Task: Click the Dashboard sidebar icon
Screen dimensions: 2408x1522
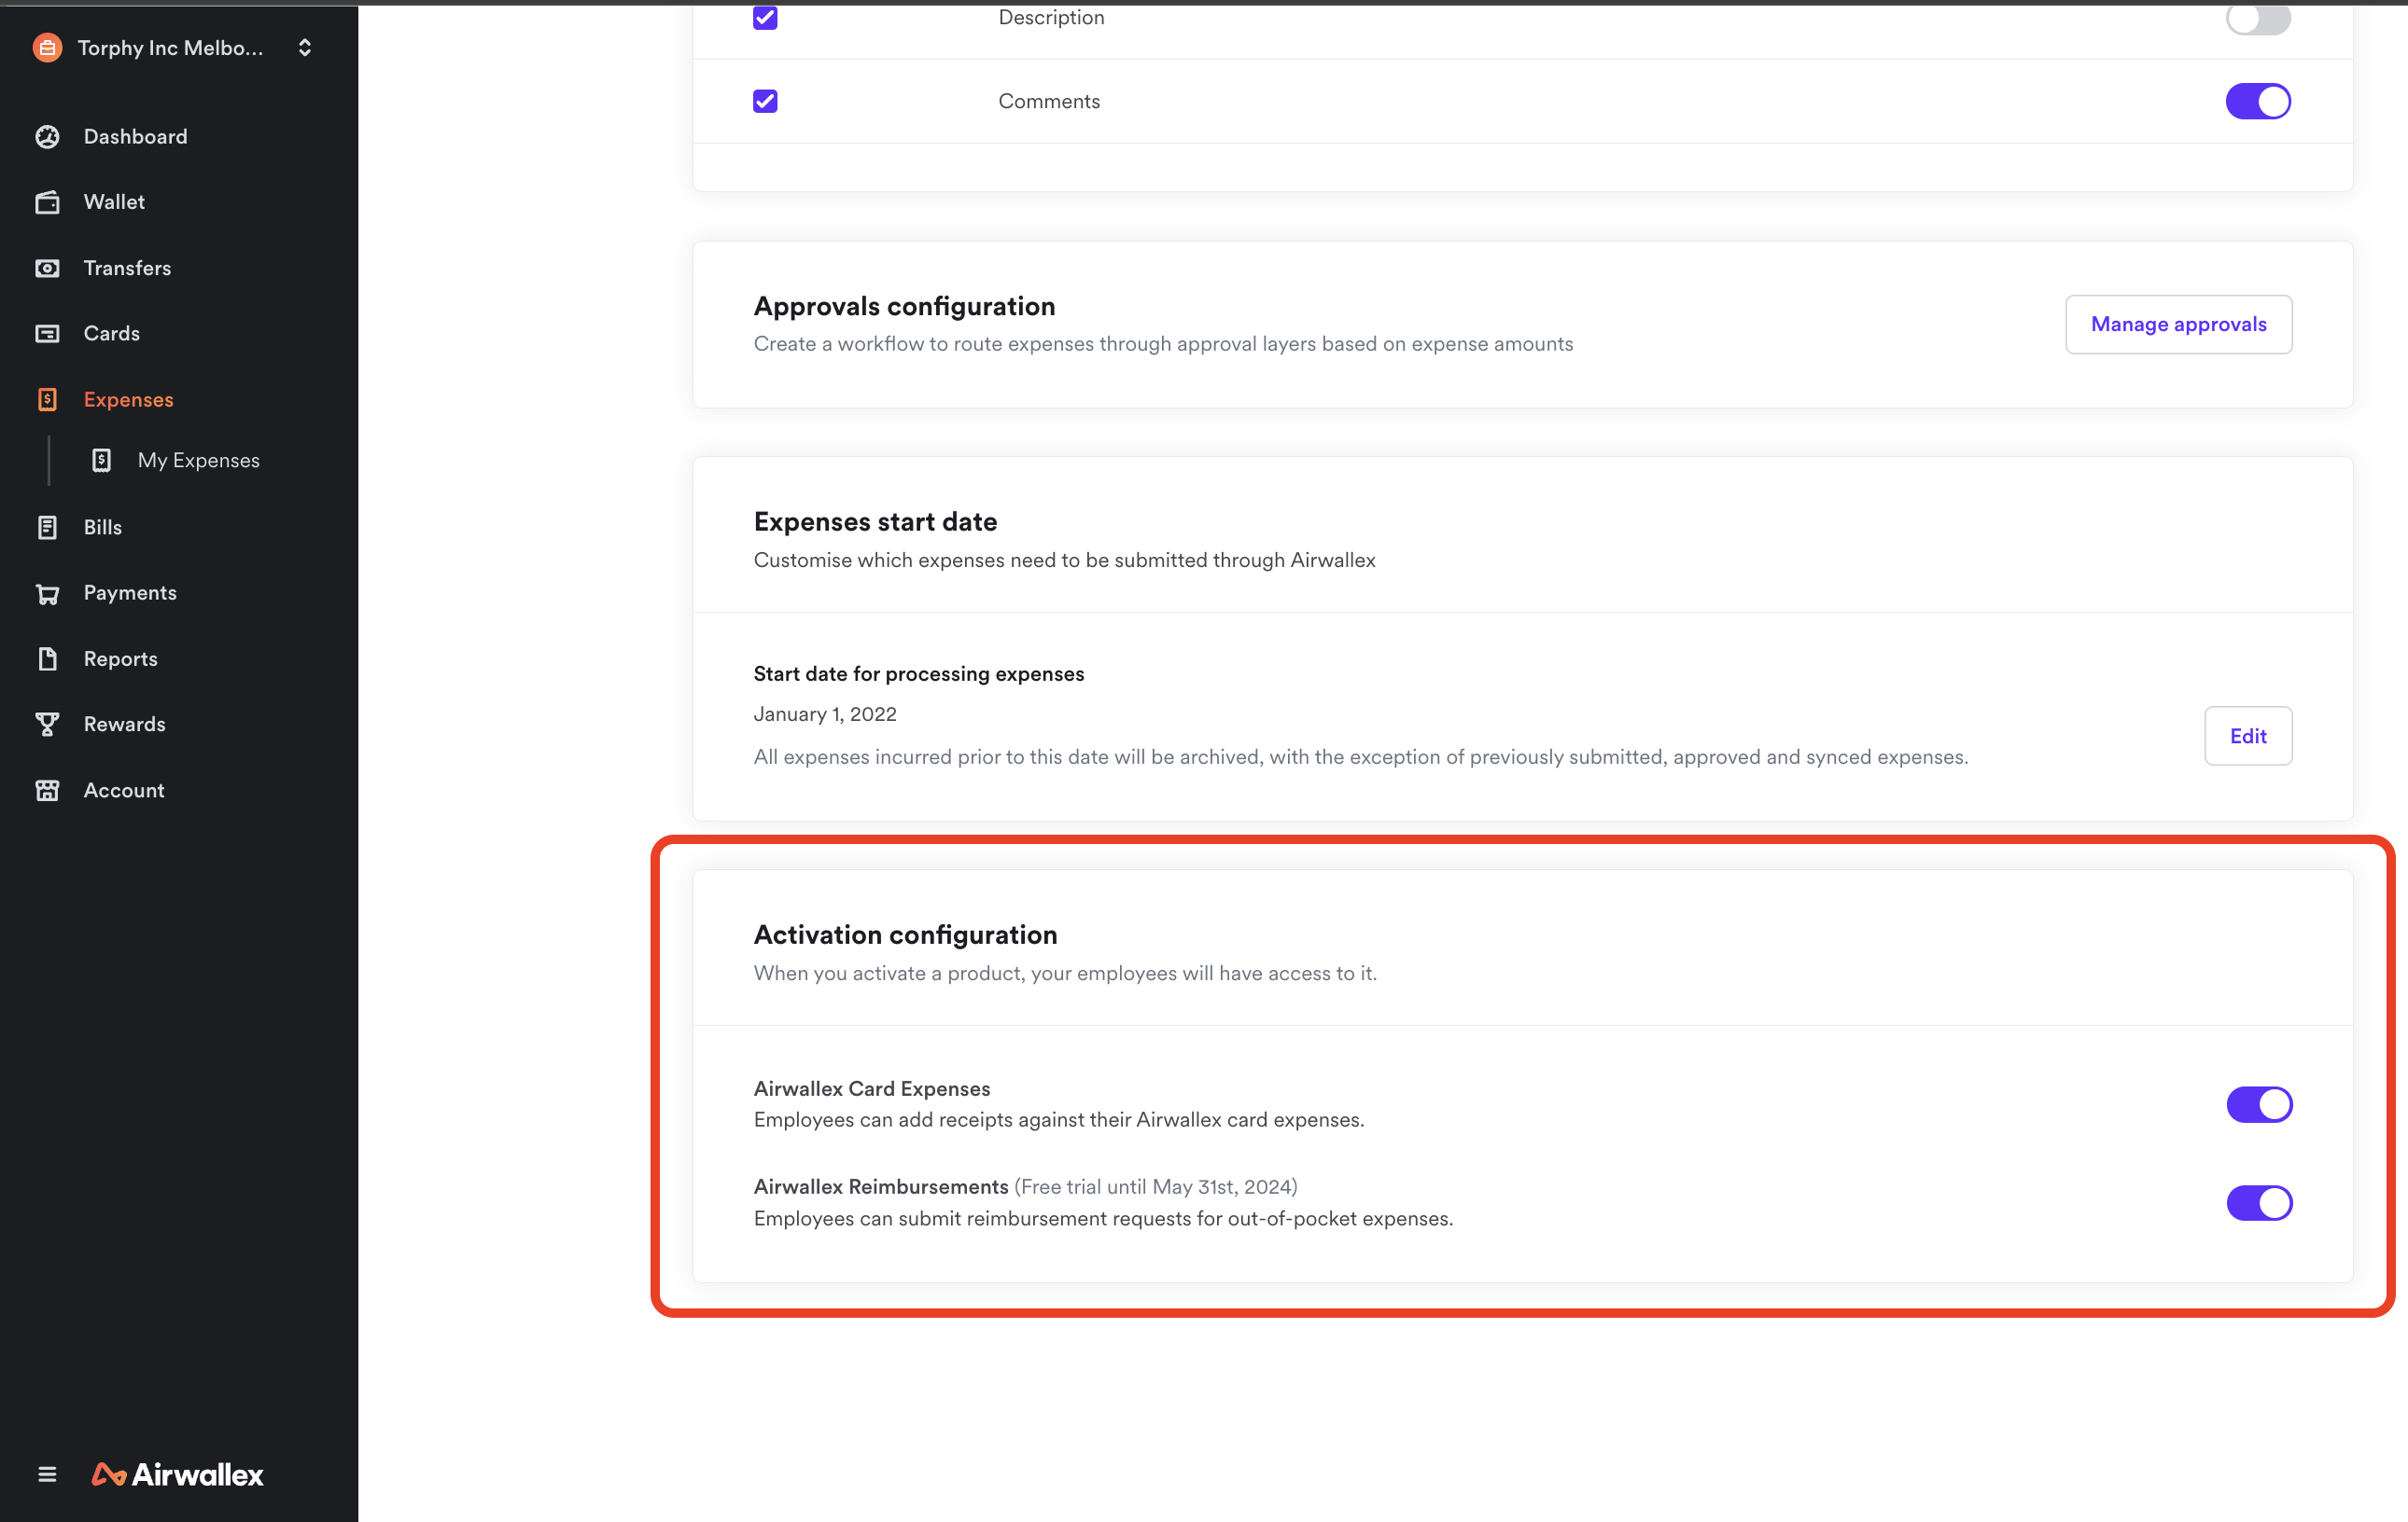Action: click(x=49, y=135)
